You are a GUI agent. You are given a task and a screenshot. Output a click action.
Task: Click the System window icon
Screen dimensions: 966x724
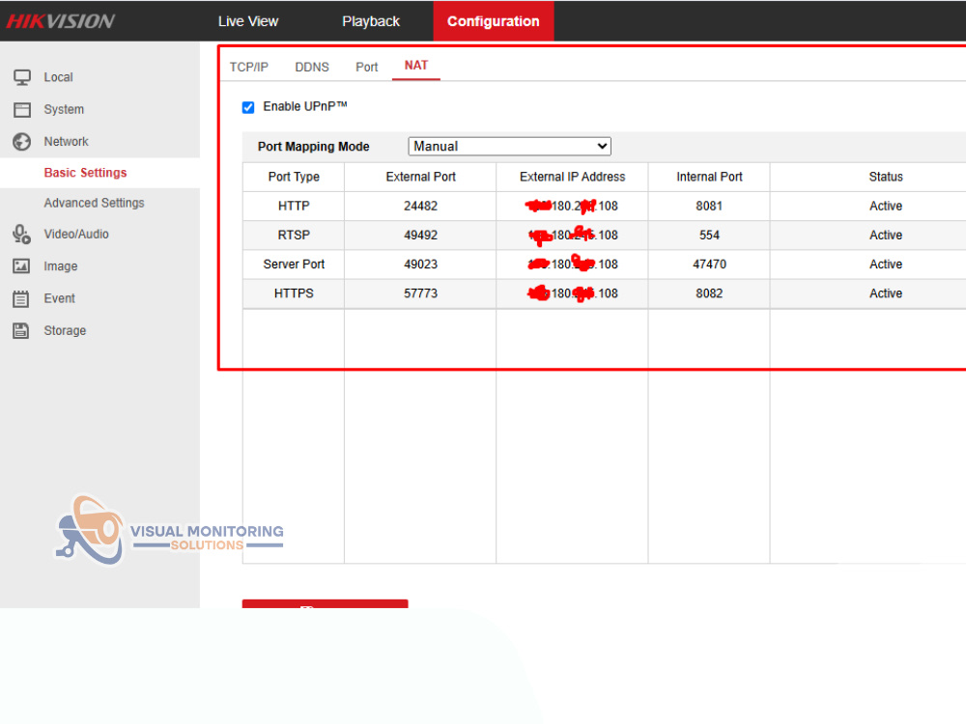click(22, 110)
